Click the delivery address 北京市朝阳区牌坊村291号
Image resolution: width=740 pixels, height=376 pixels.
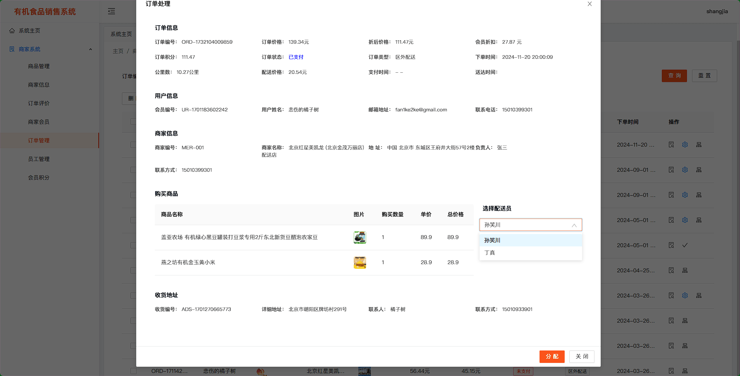coord(318,309)
